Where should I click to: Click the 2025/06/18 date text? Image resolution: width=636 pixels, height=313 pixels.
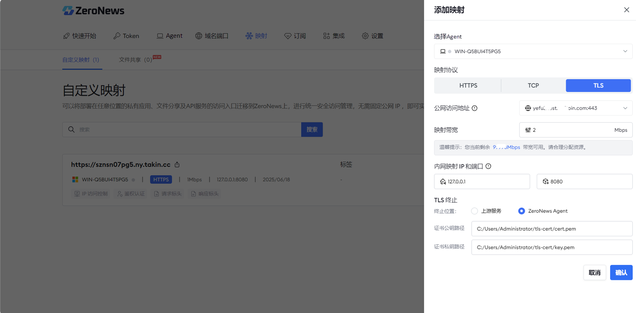tap(276, 180)
